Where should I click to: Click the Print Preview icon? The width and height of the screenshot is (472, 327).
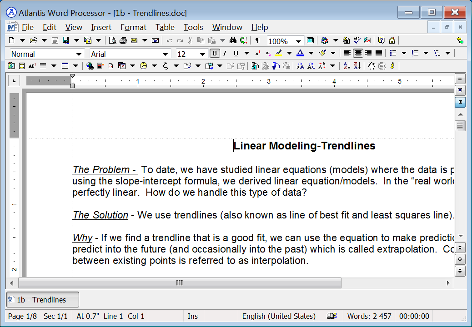[113, 40]
